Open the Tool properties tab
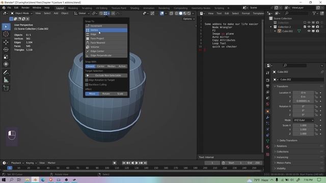 pos(267,73)
